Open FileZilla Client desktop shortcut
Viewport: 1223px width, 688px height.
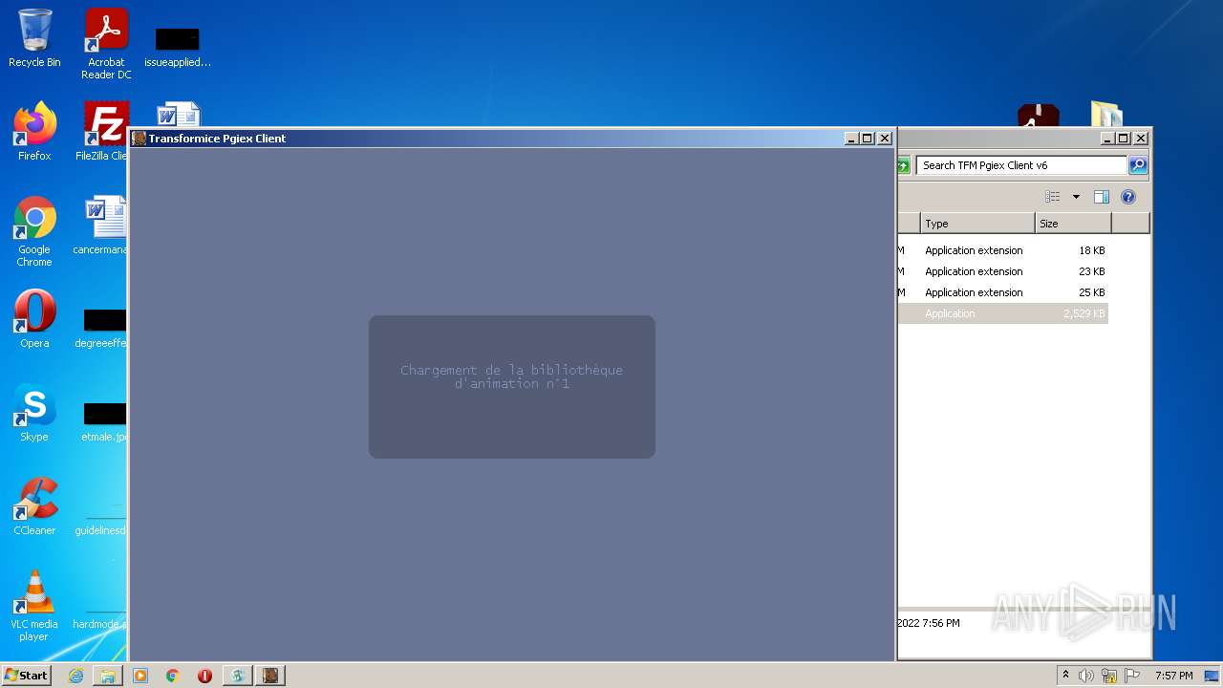104,131
